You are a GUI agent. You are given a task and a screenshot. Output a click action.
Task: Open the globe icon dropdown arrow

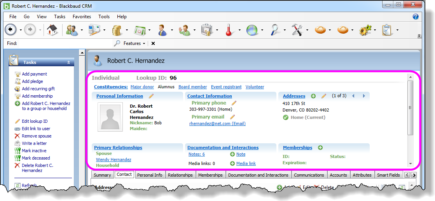(x=262, y=30)
